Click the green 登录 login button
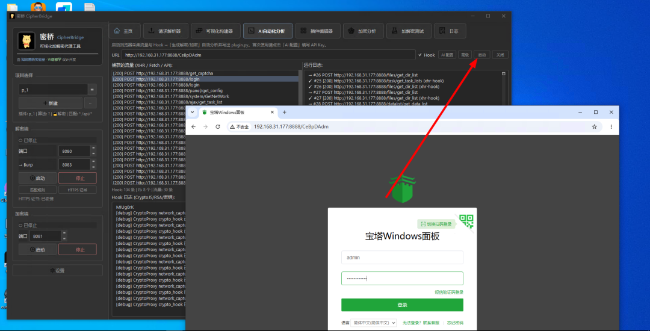This screenshot has height=331, width=650. (x=402, y=305)
